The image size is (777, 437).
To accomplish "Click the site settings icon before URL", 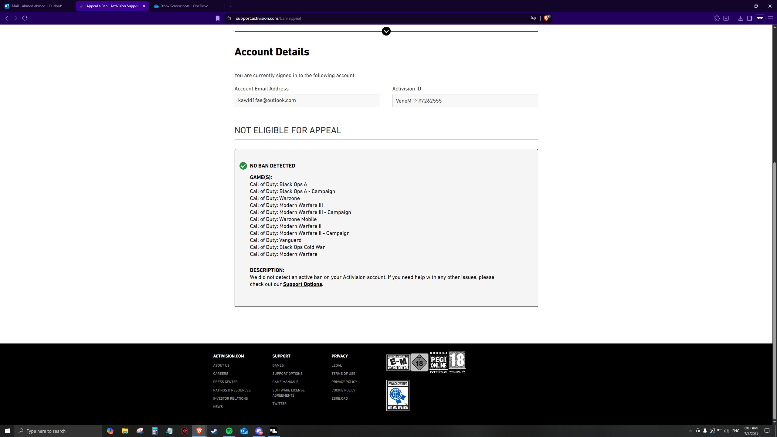I will [x=229, y=18].
